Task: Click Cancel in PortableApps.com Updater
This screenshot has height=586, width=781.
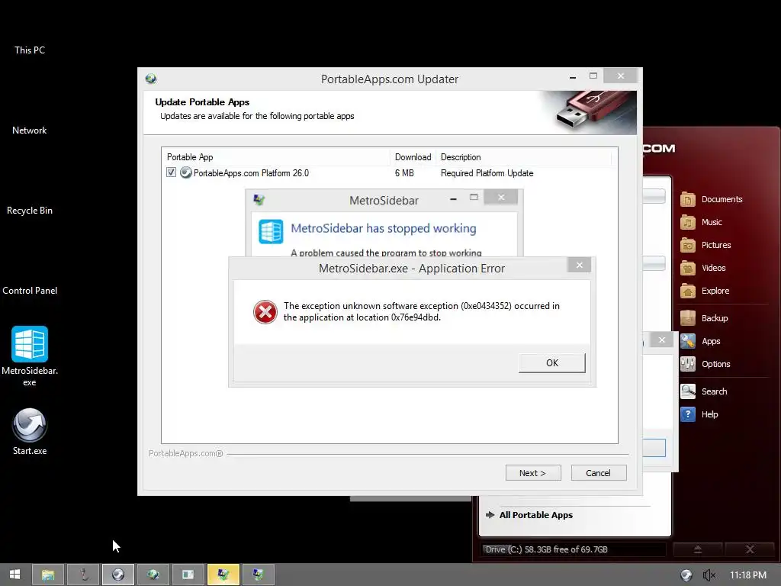Action: coord(598,473)
